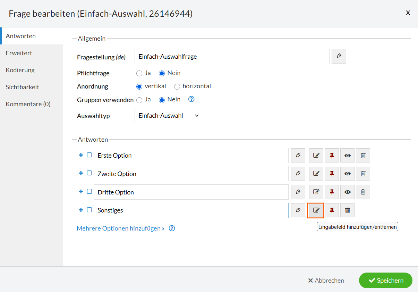Click the input field icon for Sonstiges
This screenshot has height=292, width=418.
[x=316, y=210]
